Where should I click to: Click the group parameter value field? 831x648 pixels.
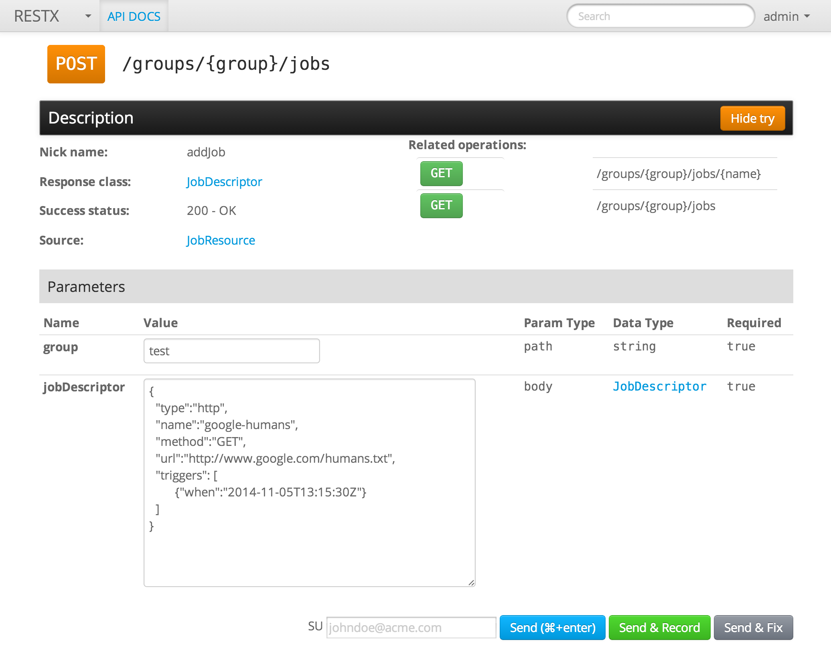click(231, 351)
